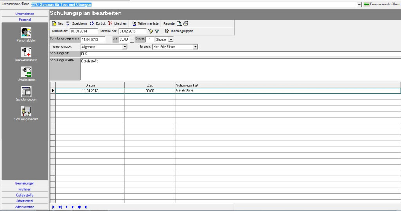
Task: Increase the start time with up spinner
Action: (132, 38)
